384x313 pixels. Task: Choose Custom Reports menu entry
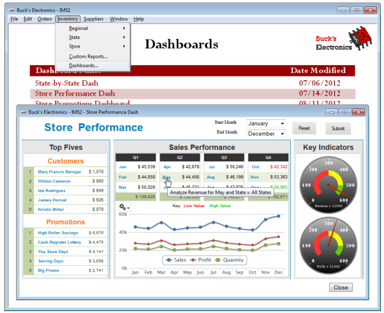click(92, 56)
